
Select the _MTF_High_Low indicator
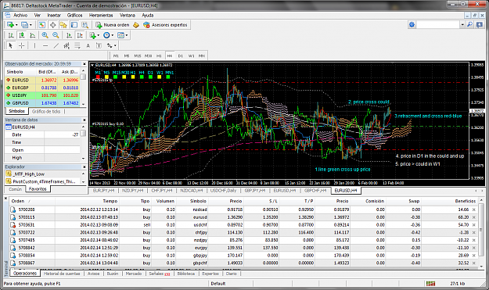[29, 174]
